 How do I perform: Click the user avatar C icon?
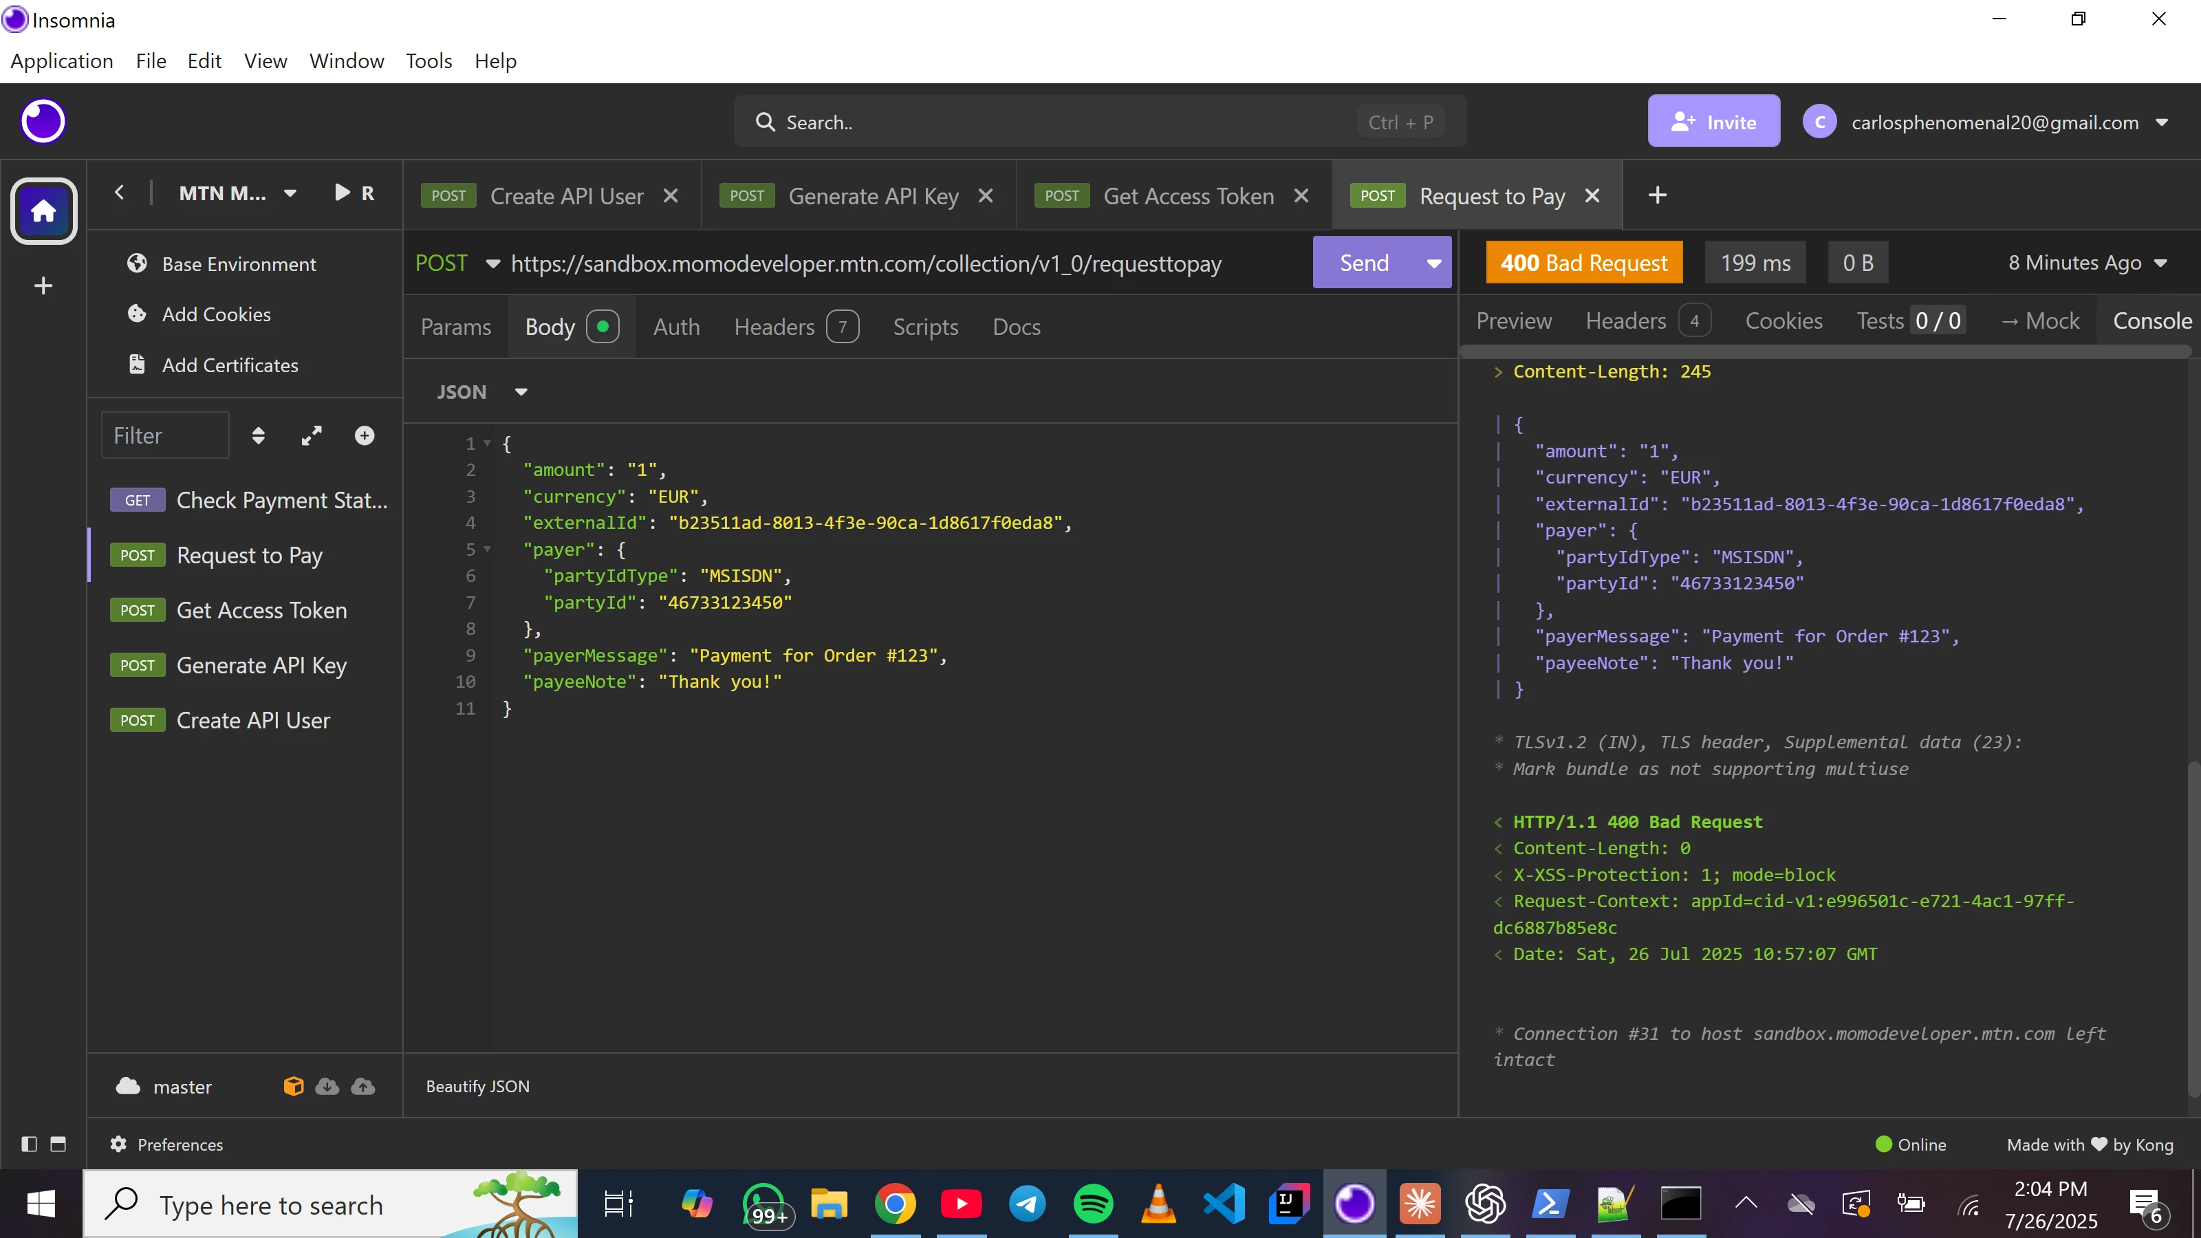click(1820, 122)
